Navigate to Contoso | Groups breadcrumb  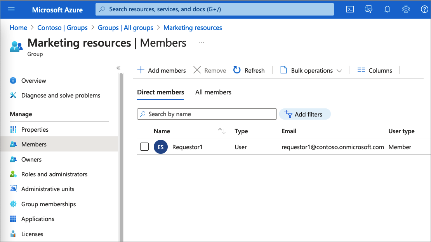[63, 28]
